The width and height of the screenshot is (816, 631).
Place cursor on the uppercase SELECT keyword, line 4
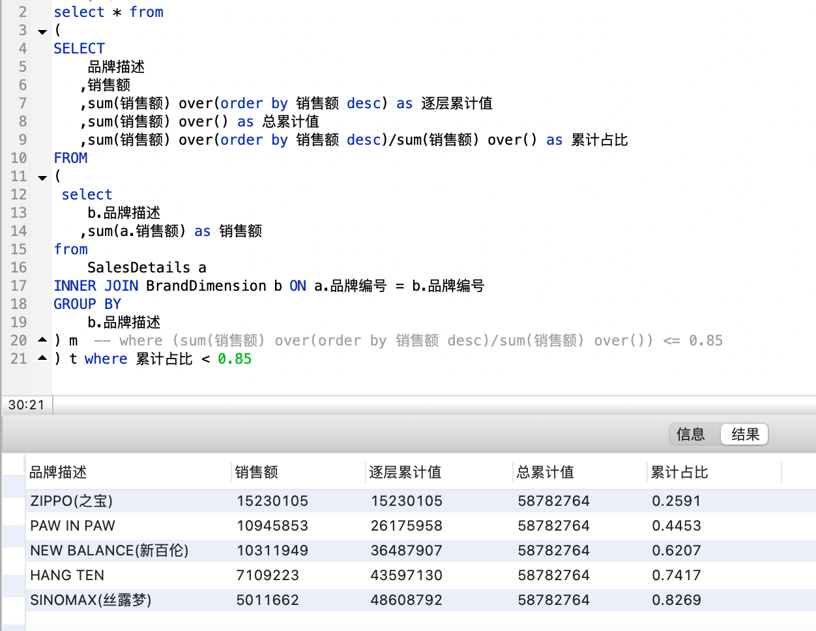click(x=79, y=48)
